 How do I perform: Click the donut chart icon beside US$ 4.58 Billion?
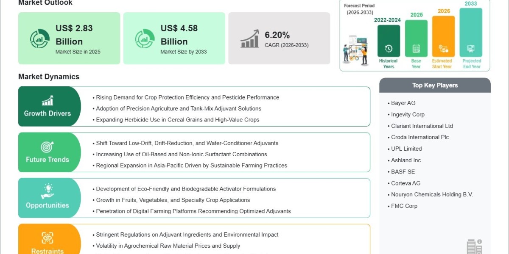pyautogui.click(x=145, y=39)
